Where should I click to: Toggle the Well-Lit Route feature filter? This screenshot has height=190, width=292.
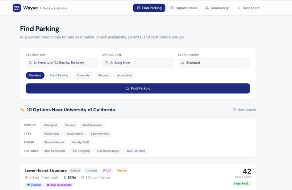click(x=136, y=151)
